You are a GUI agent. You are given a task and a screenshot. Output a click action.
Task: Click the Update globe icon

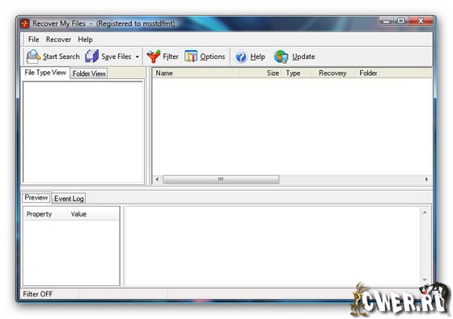click(282, 57)
